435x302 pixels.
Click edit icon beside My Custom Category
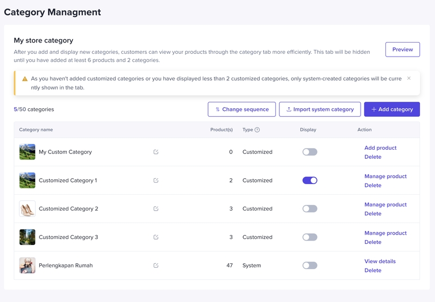click(156, 152)
